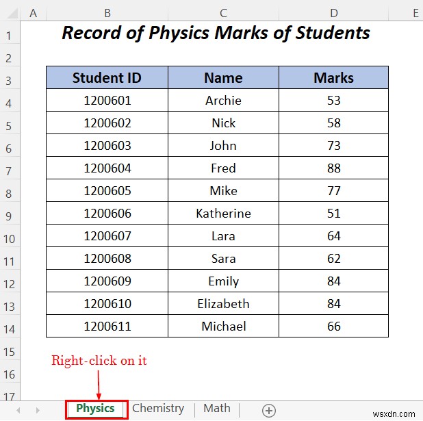Select row 11 header
The height and width of the screenshot is (421, 423).
pyautogui.click(x=10, y=258)
